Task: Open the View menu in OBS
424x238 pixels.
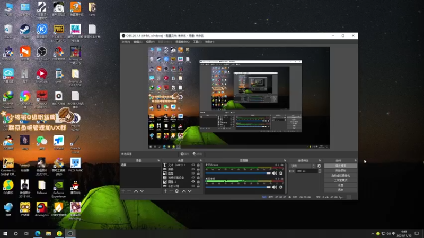Action: tap(150, 42)
